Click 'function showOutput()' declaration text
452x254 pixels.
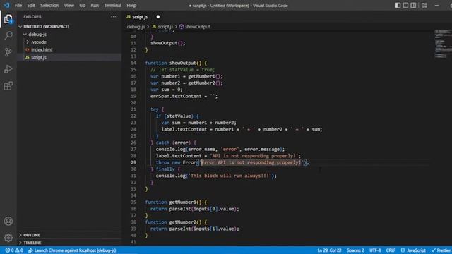pos(176,63)
